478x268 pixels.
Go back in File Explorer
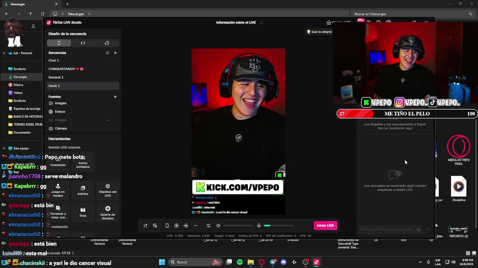tap(6, 14)
